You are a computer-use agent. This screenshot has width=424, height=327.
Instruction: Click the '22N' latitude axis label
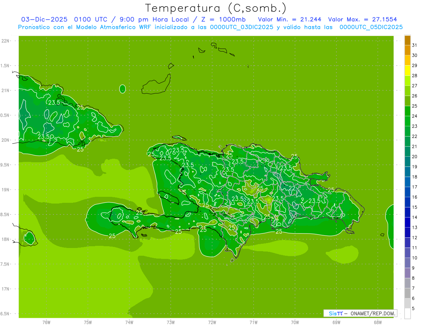click(6, 41)
